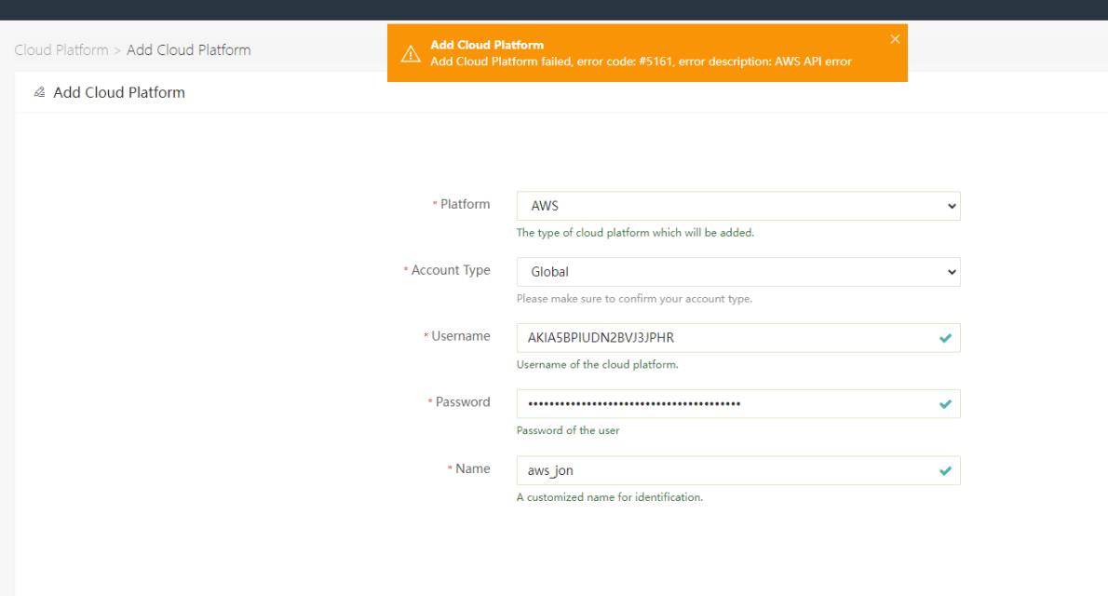Focus the Password input field
Image resolution: width=1108 pixels, height=596 pixels.
point(738,403)
